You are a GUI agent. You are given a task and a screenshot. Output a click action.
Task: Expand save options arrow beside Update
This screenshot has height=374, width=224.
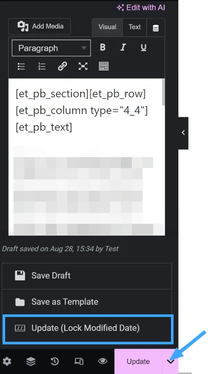click(171, 362)
